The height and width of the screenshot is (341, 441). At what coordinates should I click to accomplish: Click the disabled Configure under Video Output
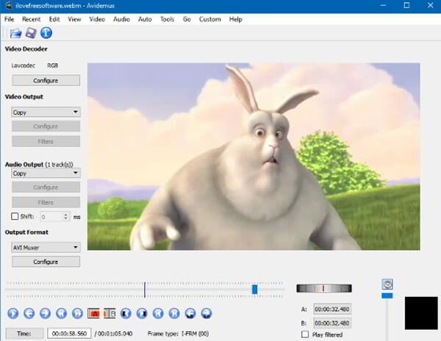(46, 126)
